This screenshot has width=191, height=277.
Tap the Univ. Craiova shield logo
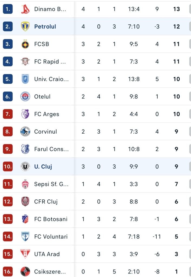(x=25, y=79)
